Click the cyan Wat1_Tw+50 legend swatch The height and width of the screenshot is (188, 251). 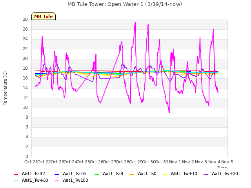coord(16,181)
